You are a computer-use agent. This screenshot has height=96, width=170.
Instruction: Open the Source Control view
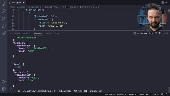pyautogui.click(x=3, y=18)
